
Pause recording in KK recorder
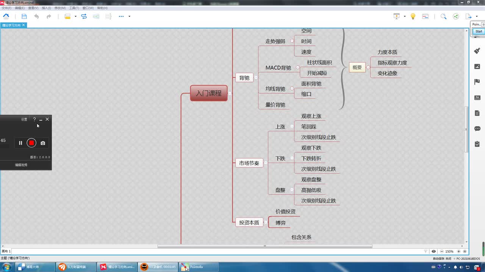coord(20,143)
